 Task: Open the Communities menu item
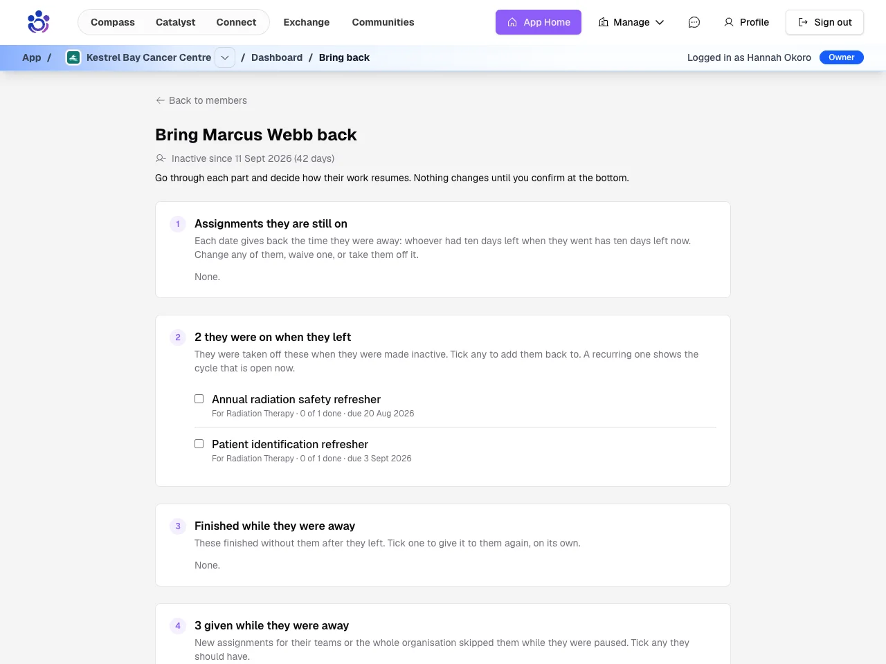click(x=383, y=22)
